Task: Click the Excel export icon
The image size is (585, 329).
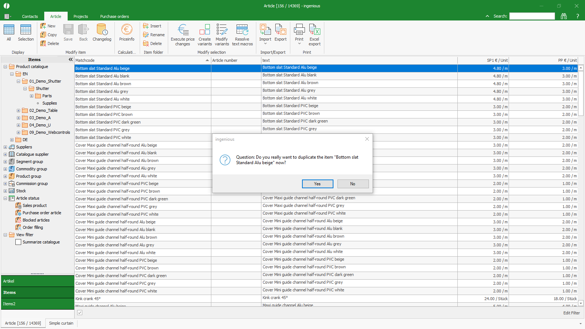Action: click(314, 30)
